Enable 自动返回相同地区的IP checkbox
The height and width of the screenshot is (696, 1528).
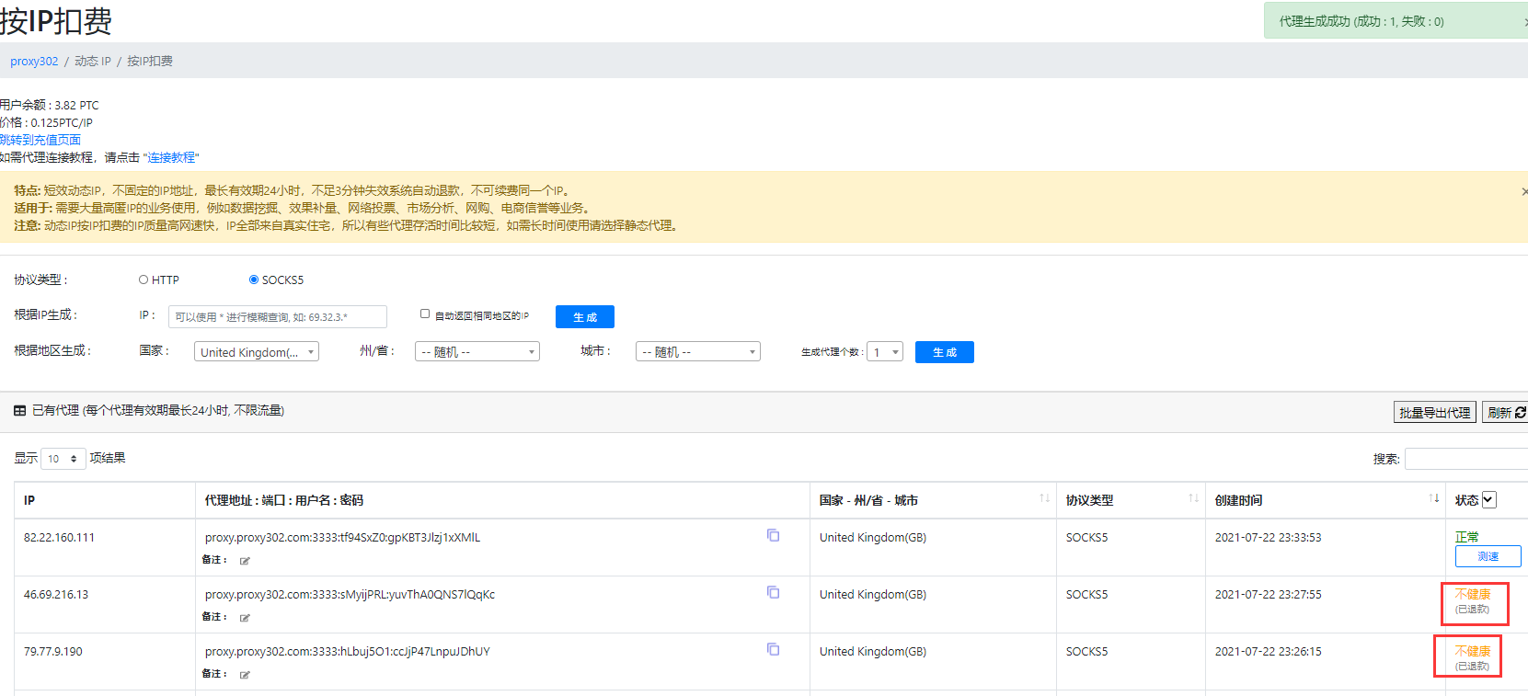425,314
